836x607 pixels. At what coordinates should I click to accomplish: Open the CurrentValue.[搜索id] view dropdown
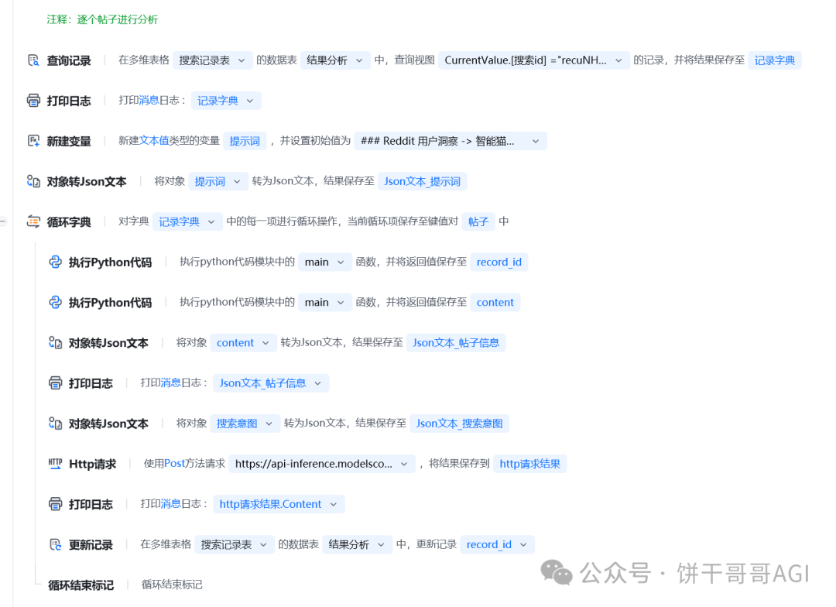pyautogui.click(x=533, y=60)
